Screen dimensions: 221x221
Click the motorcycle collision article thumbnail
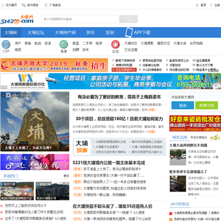point(178,157)
